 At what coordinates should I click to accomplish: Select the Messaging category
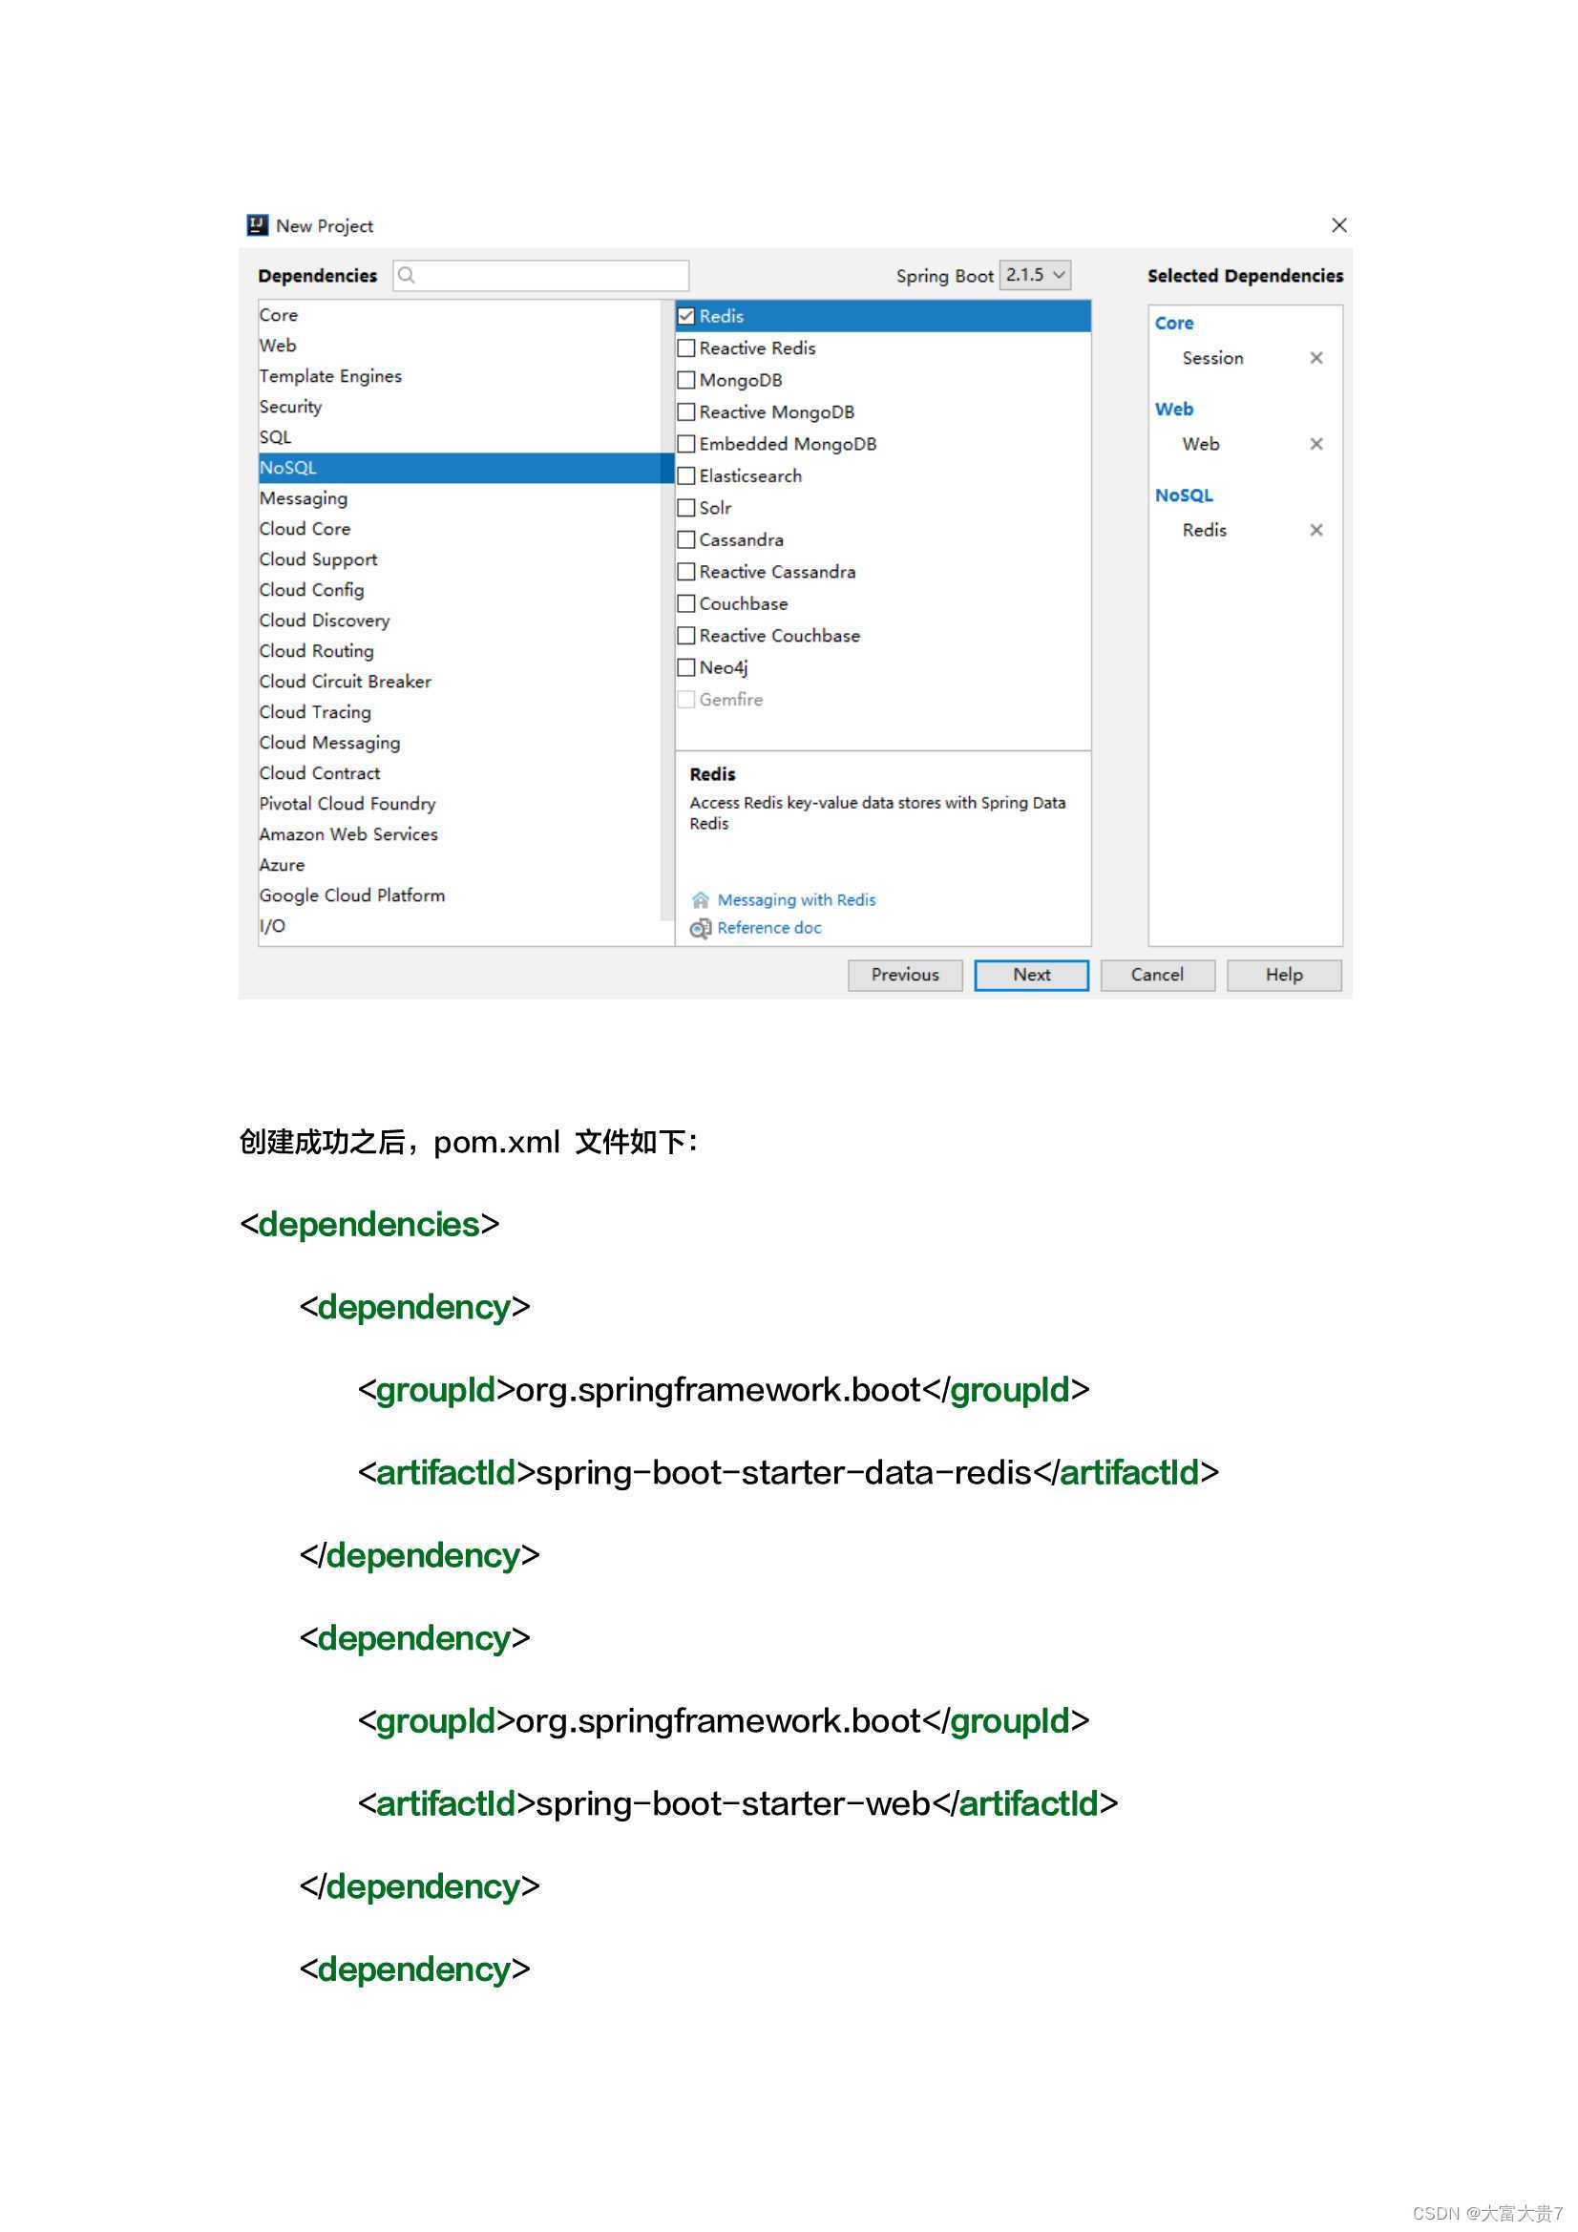click(304, 497)
